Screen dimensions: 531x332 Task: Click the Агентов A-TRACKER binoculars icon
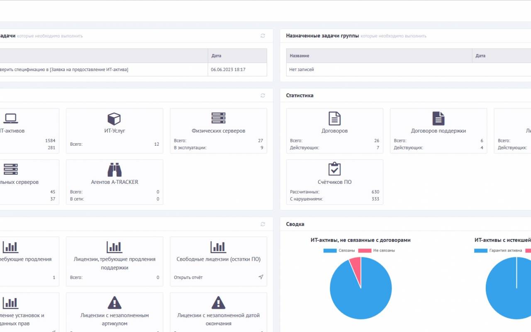click(x=114, y=170)
